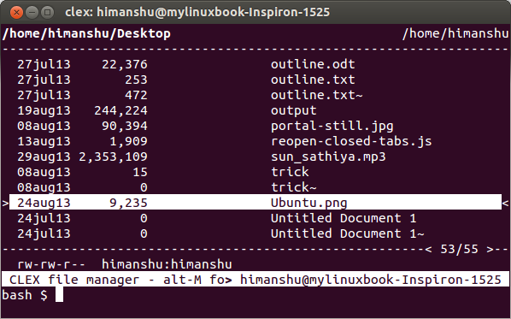Select reopen-closed-tabs.js file row

click(255, 141)
